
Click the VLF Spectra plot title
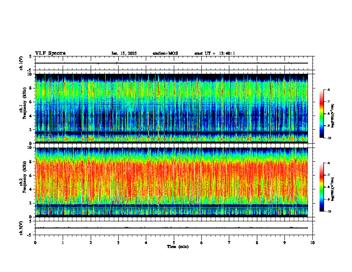50,53
